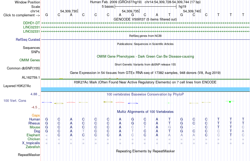Screen dimensions: 250x161
Task: Select the Dog species label
Action: pos(37,131)
